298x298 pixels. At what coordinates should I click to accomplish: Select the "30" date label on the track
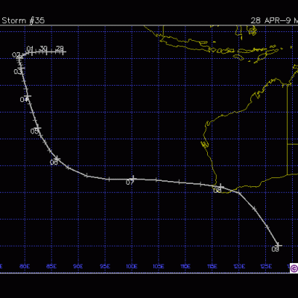43,48
